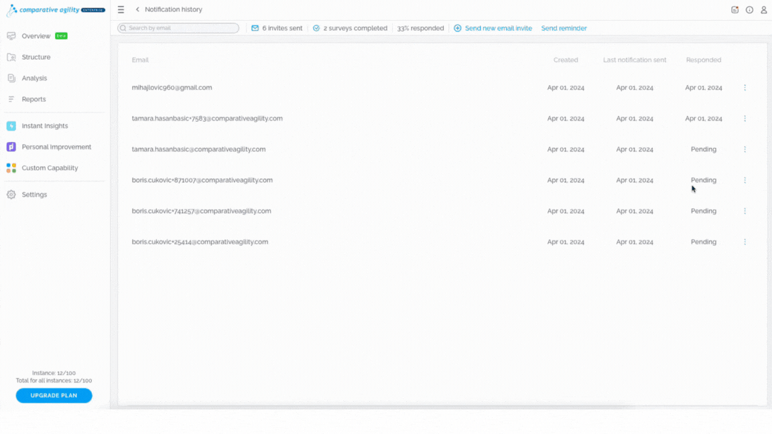Toggle the hamburger menu to collapse sidebar
Viewport: 772px width, 434px height.
pos(121,9)
